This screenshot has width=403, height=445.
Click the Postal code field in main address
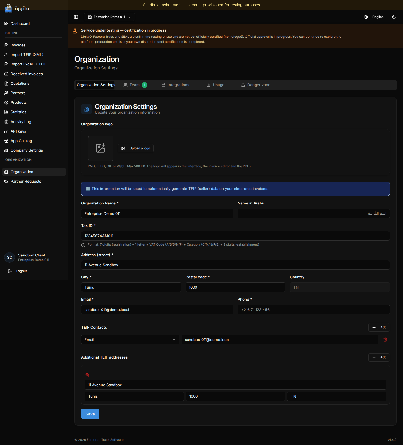tap(235, 287)
